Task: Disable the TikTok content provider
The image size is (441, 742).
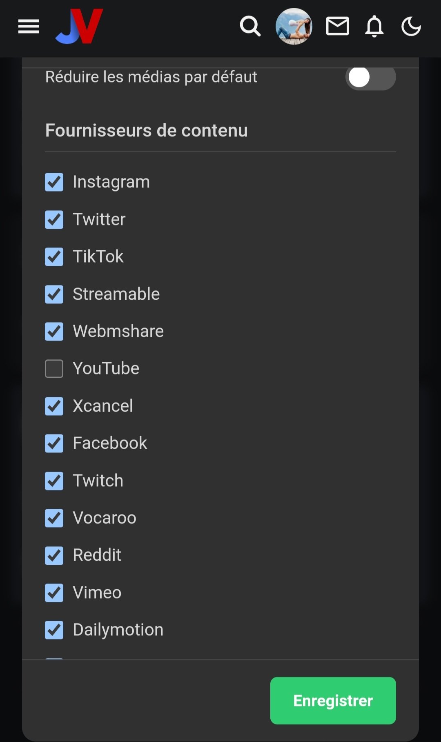Action: click(x=54, y=257)
